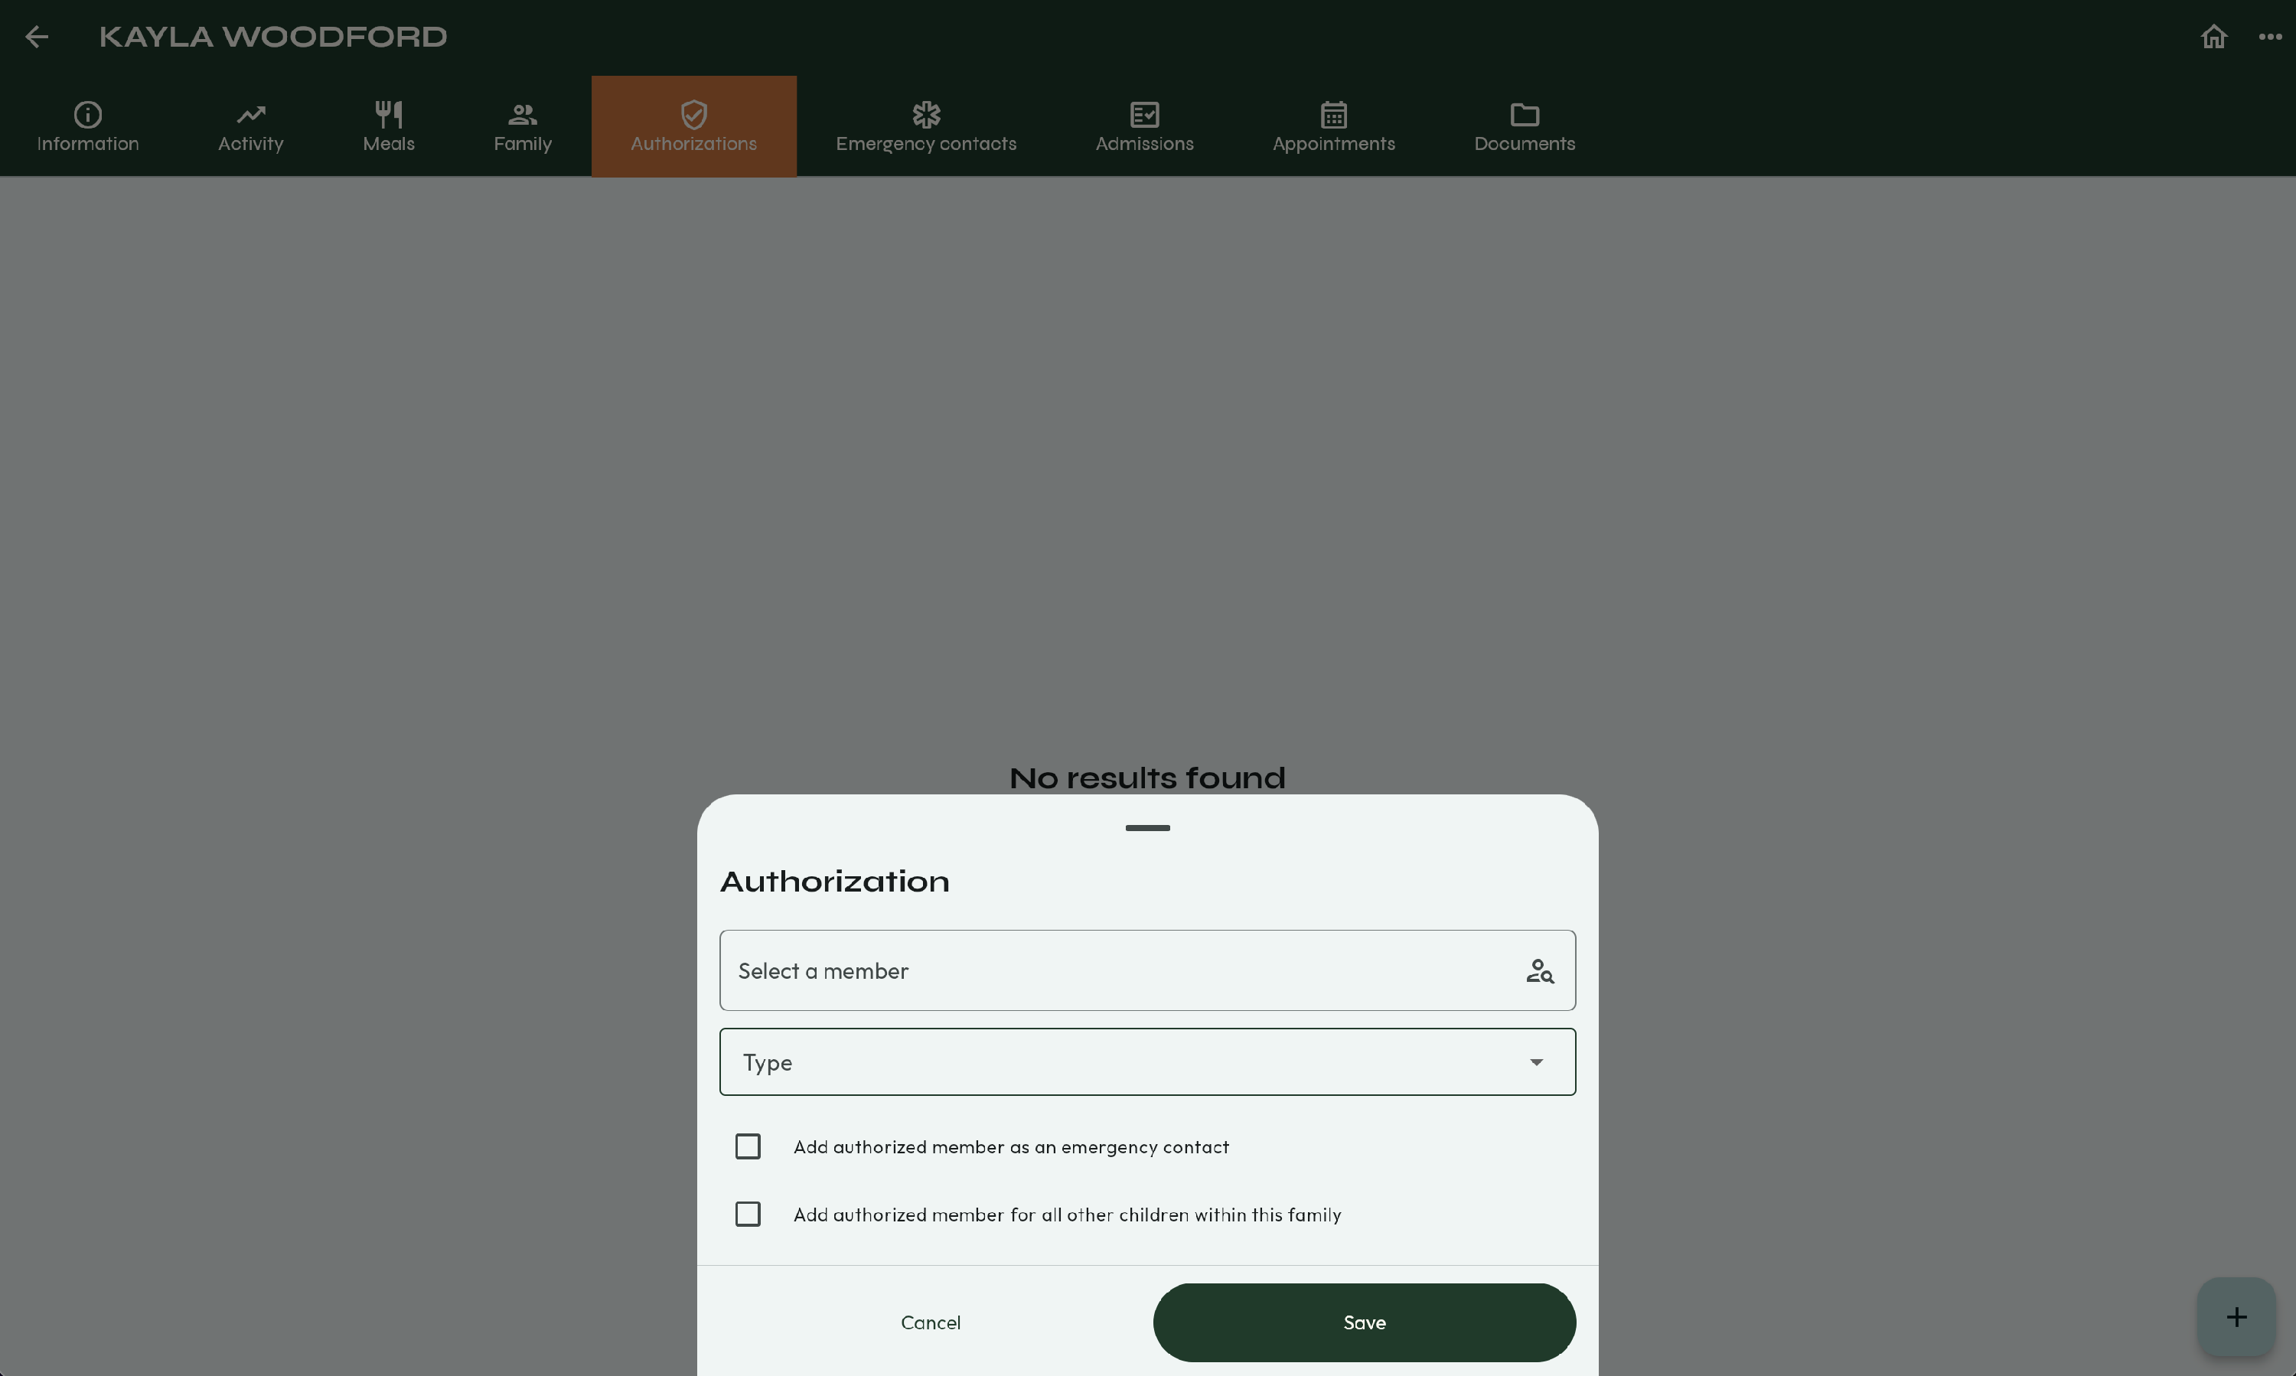
Task: Open the three-dot more options menu
Action: [x=2269, y=37]
